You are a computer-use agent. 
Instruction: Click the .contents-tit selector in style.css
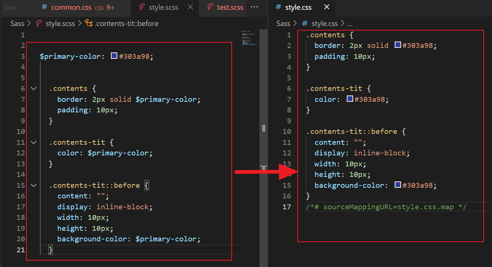pyautogui.click(x=334, y=89)
